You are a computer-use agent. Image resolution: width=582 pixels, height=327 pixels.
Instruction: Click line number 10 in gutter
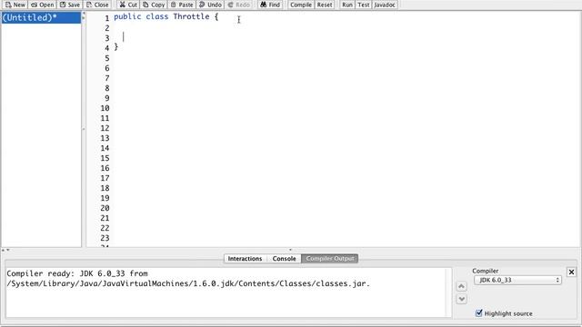pyautogui.click(x=105, y=108)
